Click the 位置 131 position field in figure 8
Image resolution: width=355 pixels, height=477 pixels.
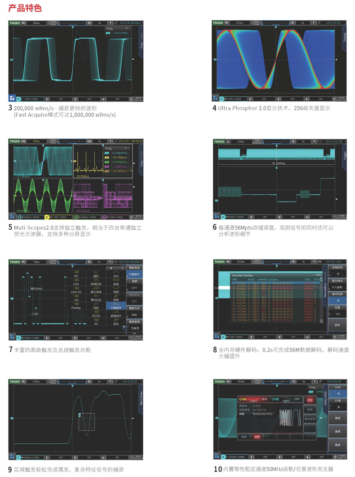pos(337,311)
